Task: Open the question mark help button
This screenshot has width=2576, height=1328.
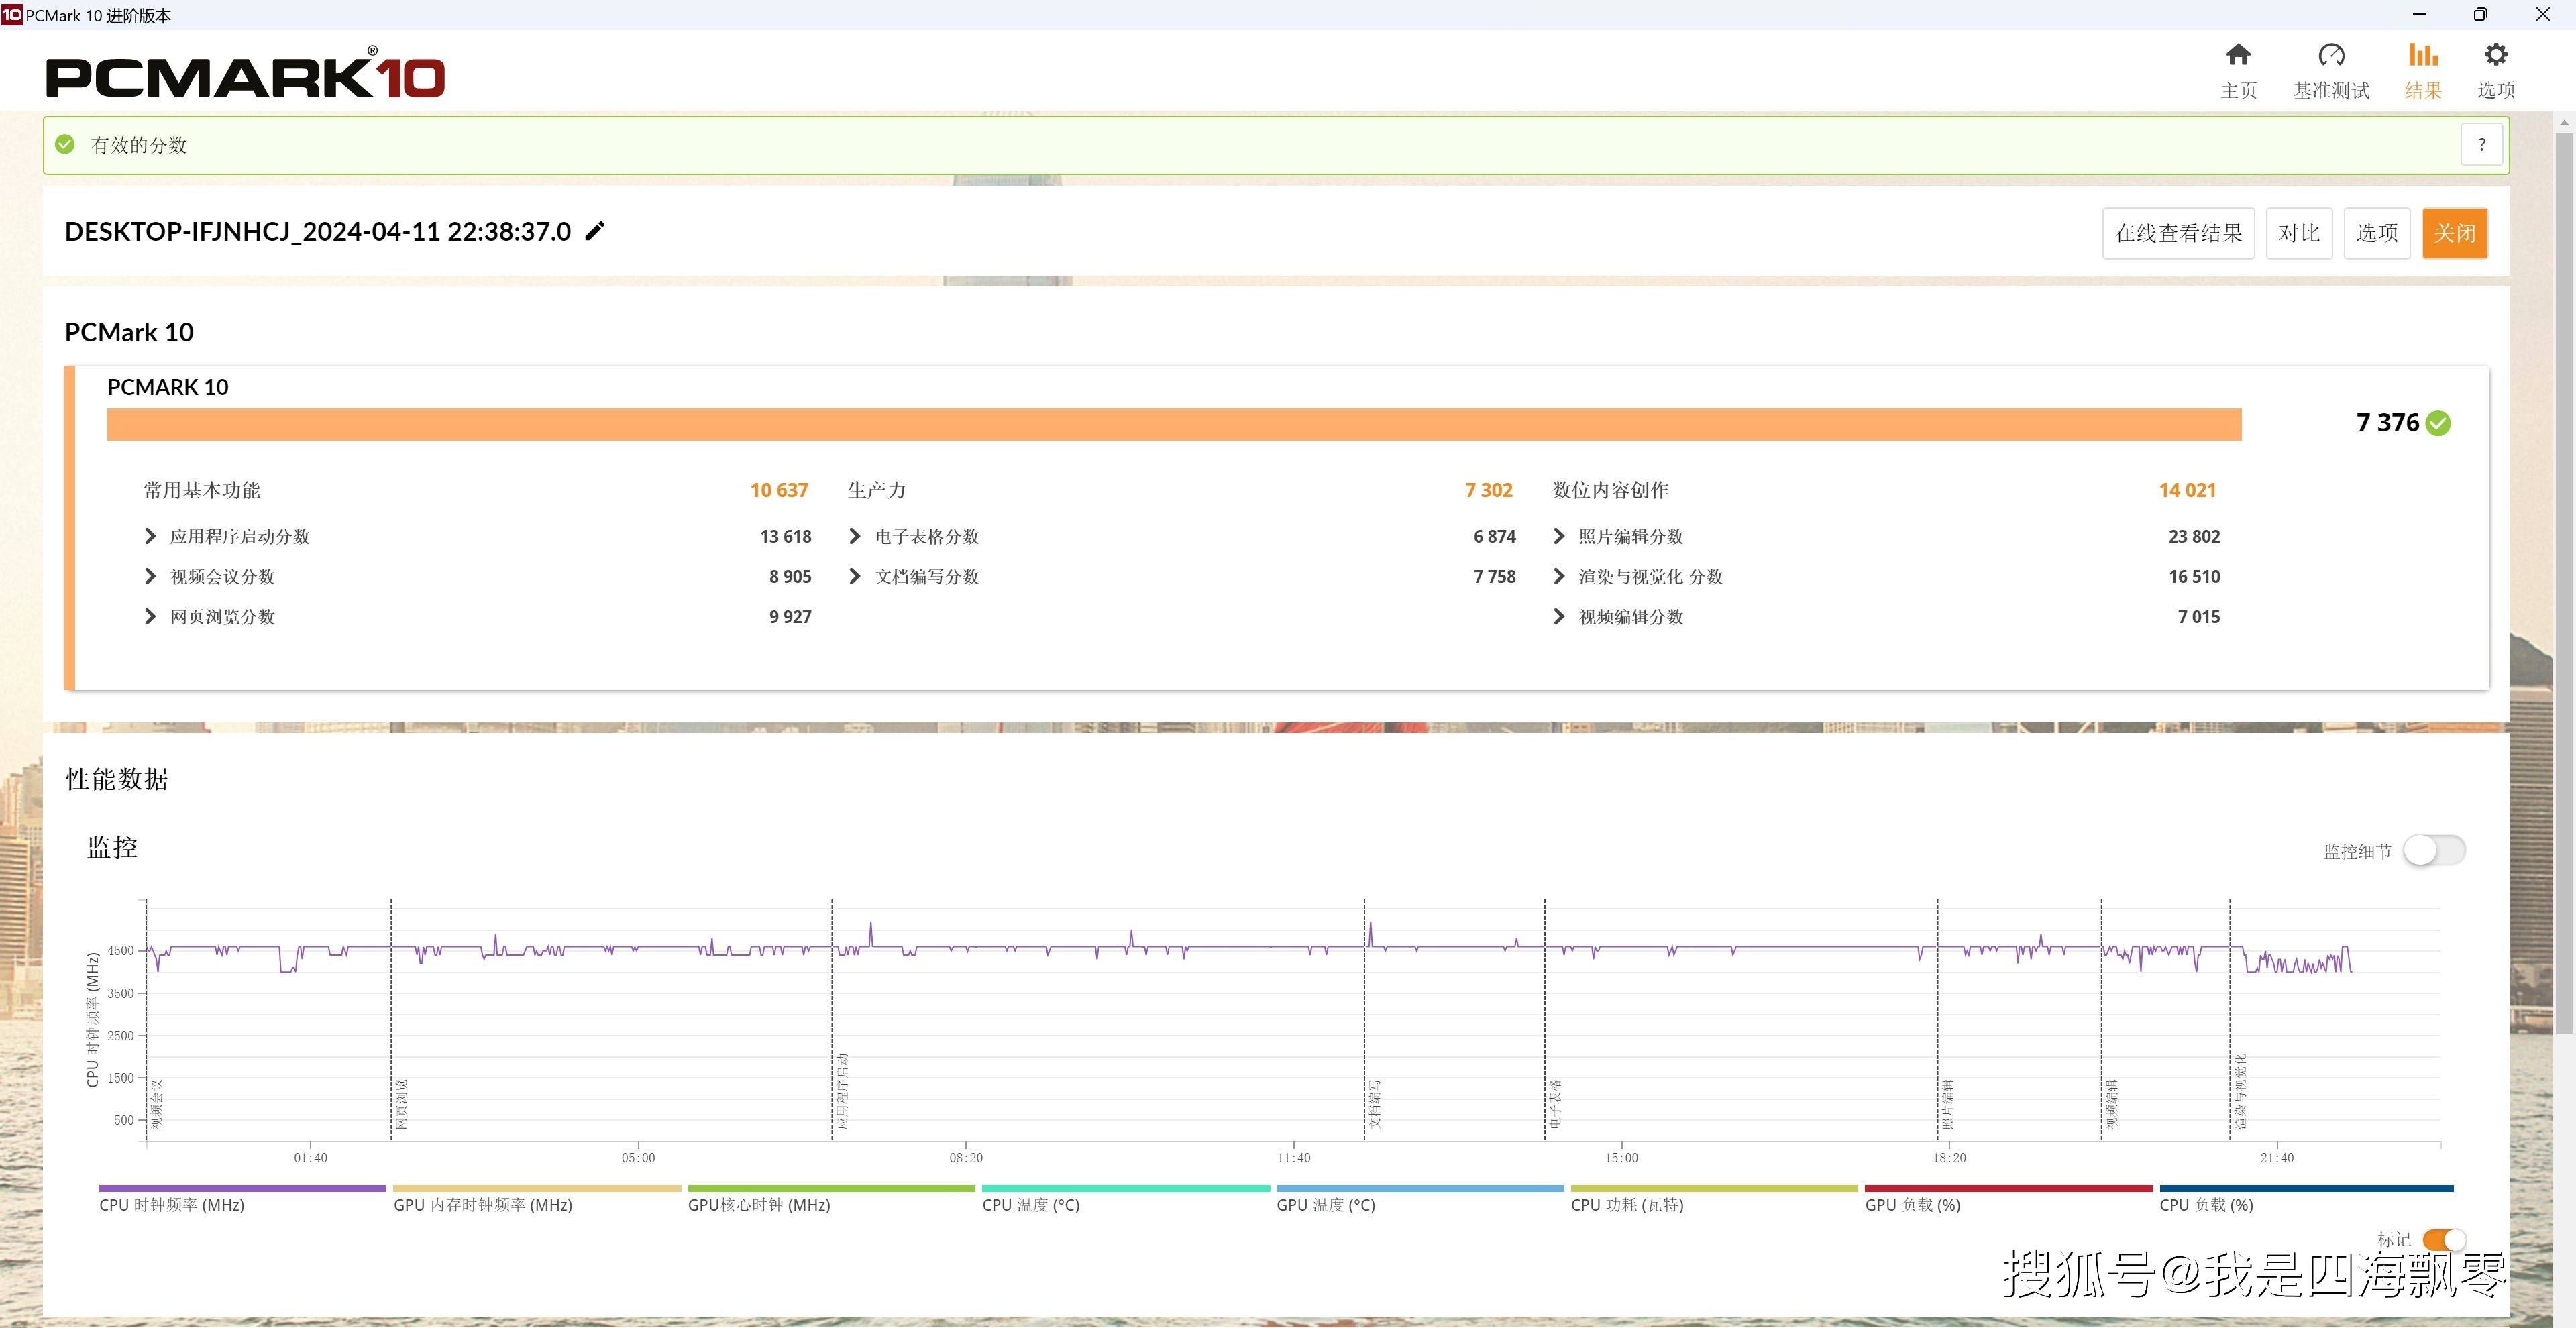Action: (2481, 145)
